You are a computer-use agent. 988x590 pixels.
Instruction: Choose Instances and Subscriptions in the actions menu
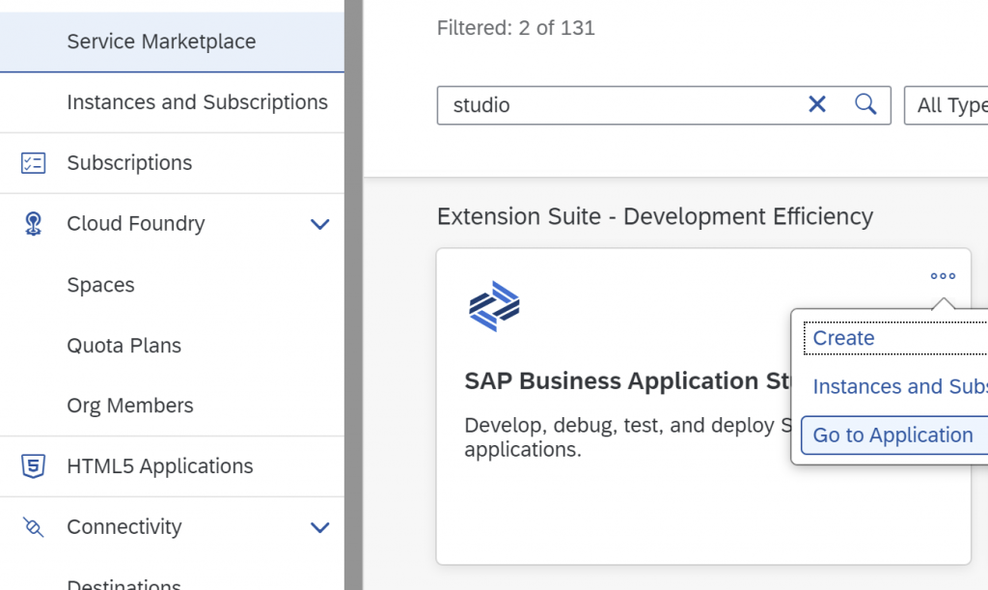[x=900, y=386]
